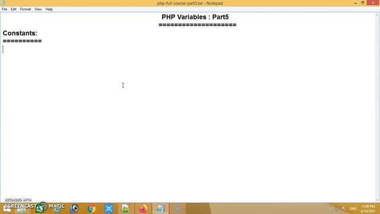This screenshot has width=380, height=214.
Task: Restore down the Notepad window
Action: coord(363,3)
